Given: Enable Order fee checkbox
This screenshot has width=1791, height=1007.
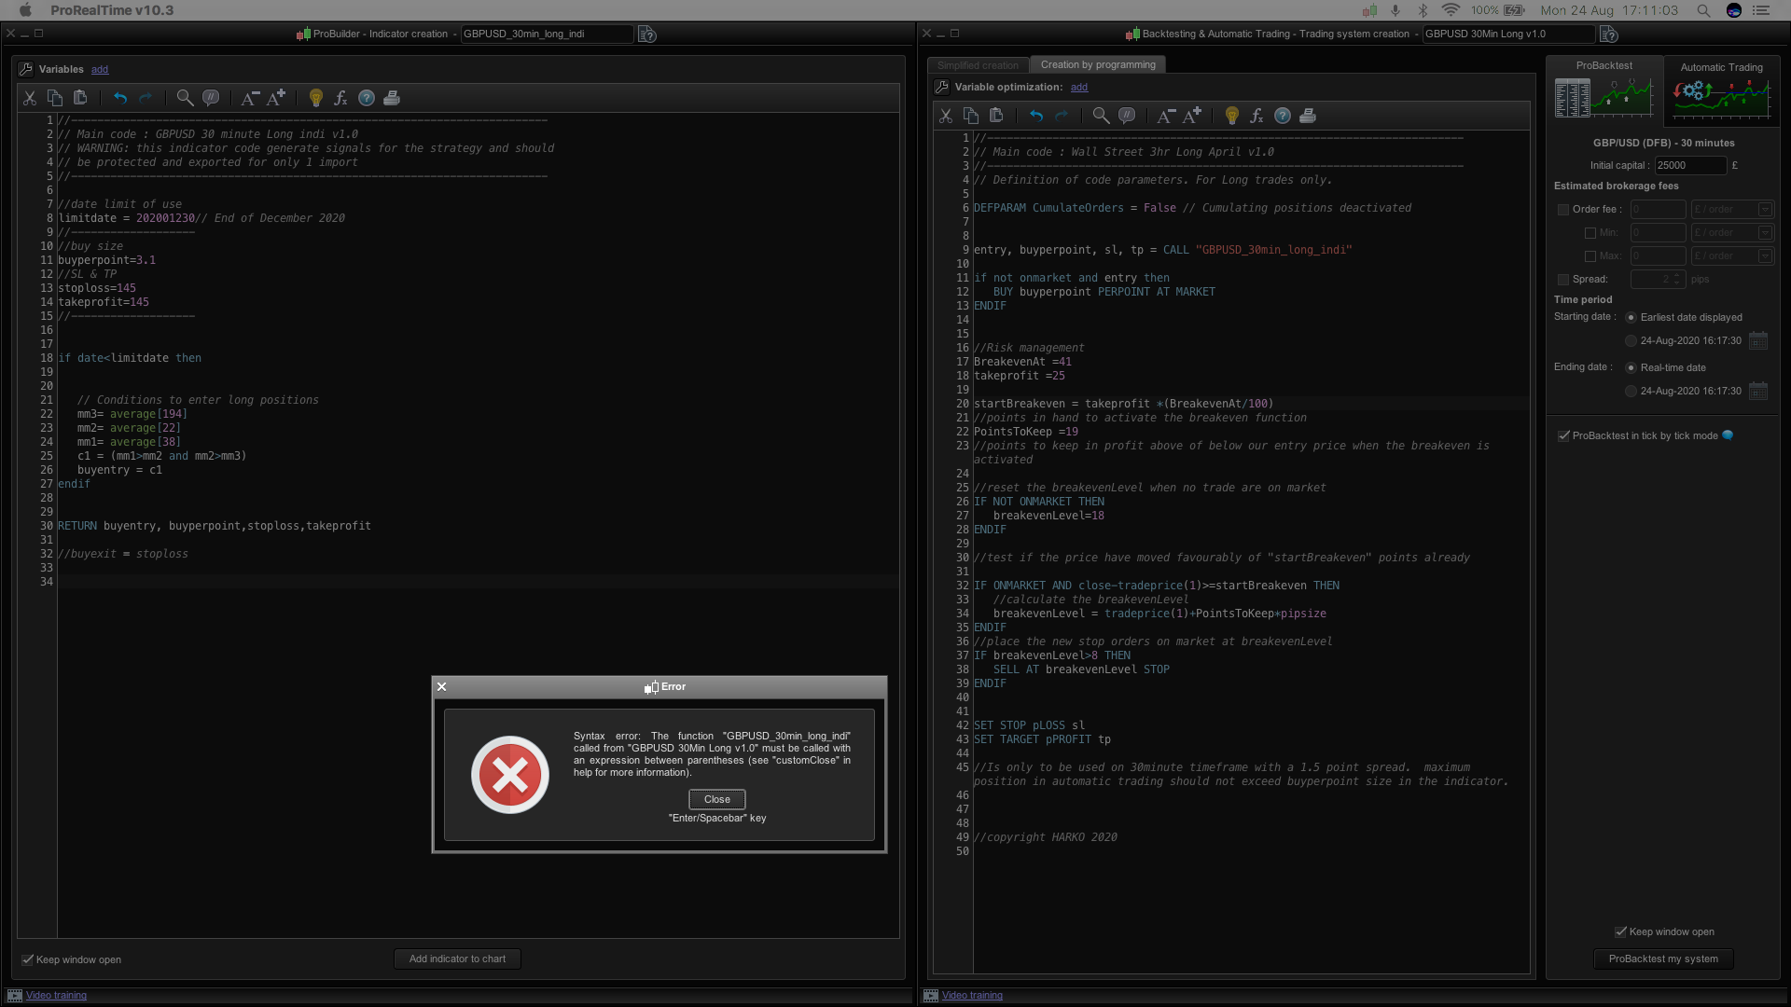Looking at the screenshot, I should 1563,210.
